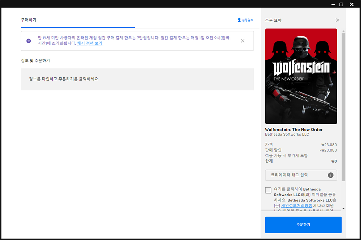Open the 캐시 정책 보기 link

[90, 43]
